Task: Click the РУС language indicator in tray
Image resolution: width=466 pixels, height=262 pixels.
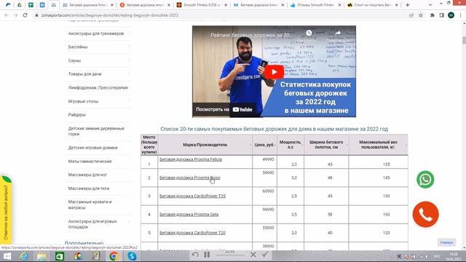Action: point(437,256)
